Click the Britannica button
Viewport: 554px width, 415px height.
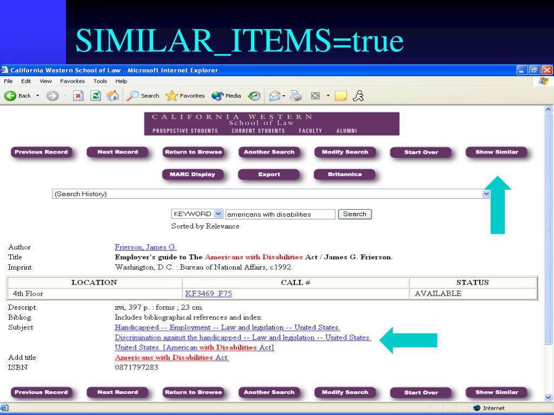click(x=345, y=175)
